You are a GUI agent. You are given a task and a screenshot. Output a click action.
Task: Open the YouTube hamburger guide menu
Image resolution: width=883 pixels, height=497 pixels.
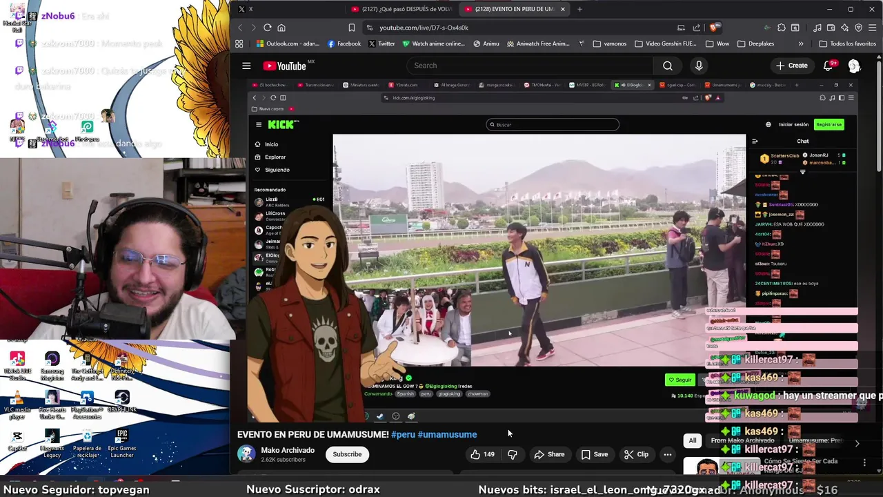click(x=246, y=66)
